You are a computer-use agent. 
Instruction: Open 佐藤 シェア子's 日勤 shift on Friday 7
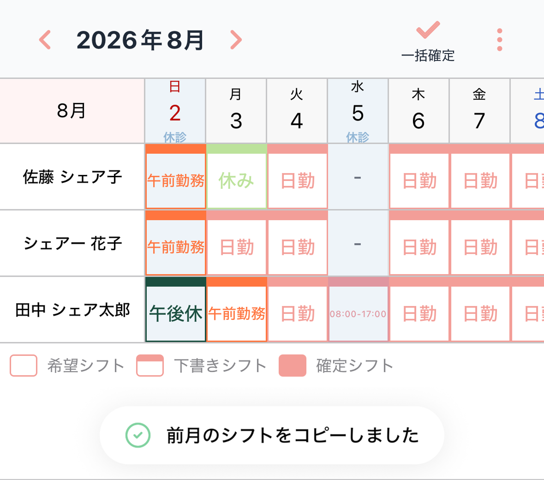480,177
